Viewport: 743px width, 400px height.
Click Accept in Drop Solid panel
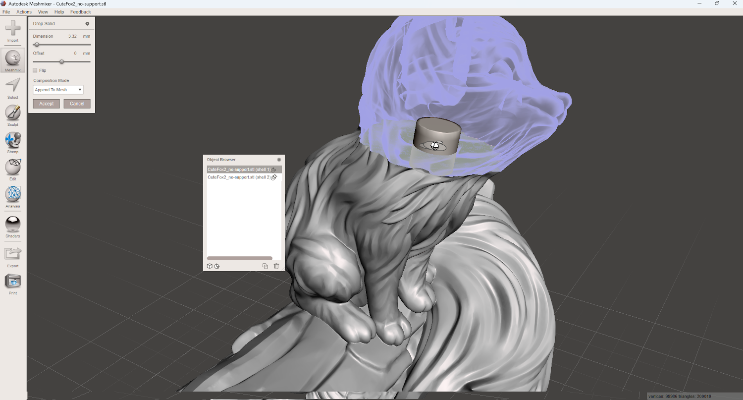pos(47,104)
